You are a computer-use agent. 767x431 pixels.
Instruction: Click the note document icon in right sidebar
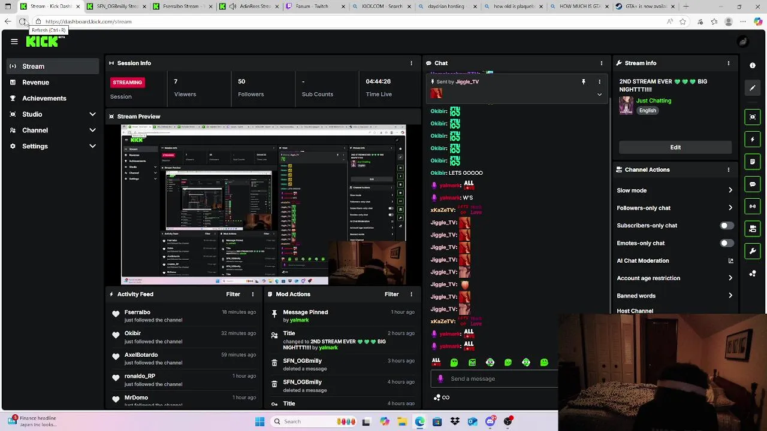[753, 162]
